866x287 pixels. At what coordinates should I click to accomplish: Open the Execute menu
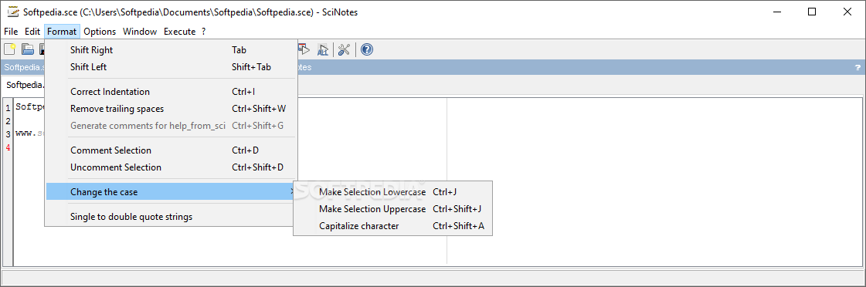(x=179, y=32)
